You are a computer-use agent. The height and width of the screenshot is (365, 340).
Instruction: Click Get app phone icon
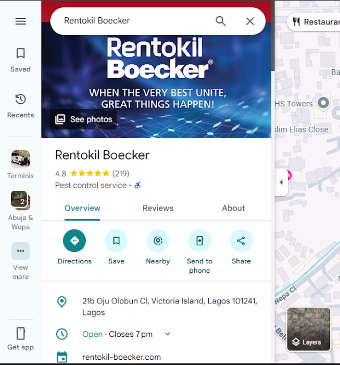[x=20, y=333]
